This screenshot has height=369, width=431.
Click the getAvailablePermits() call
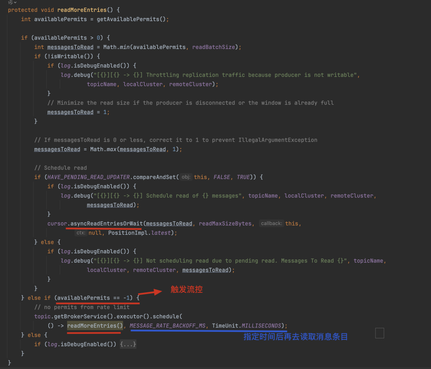131,19
